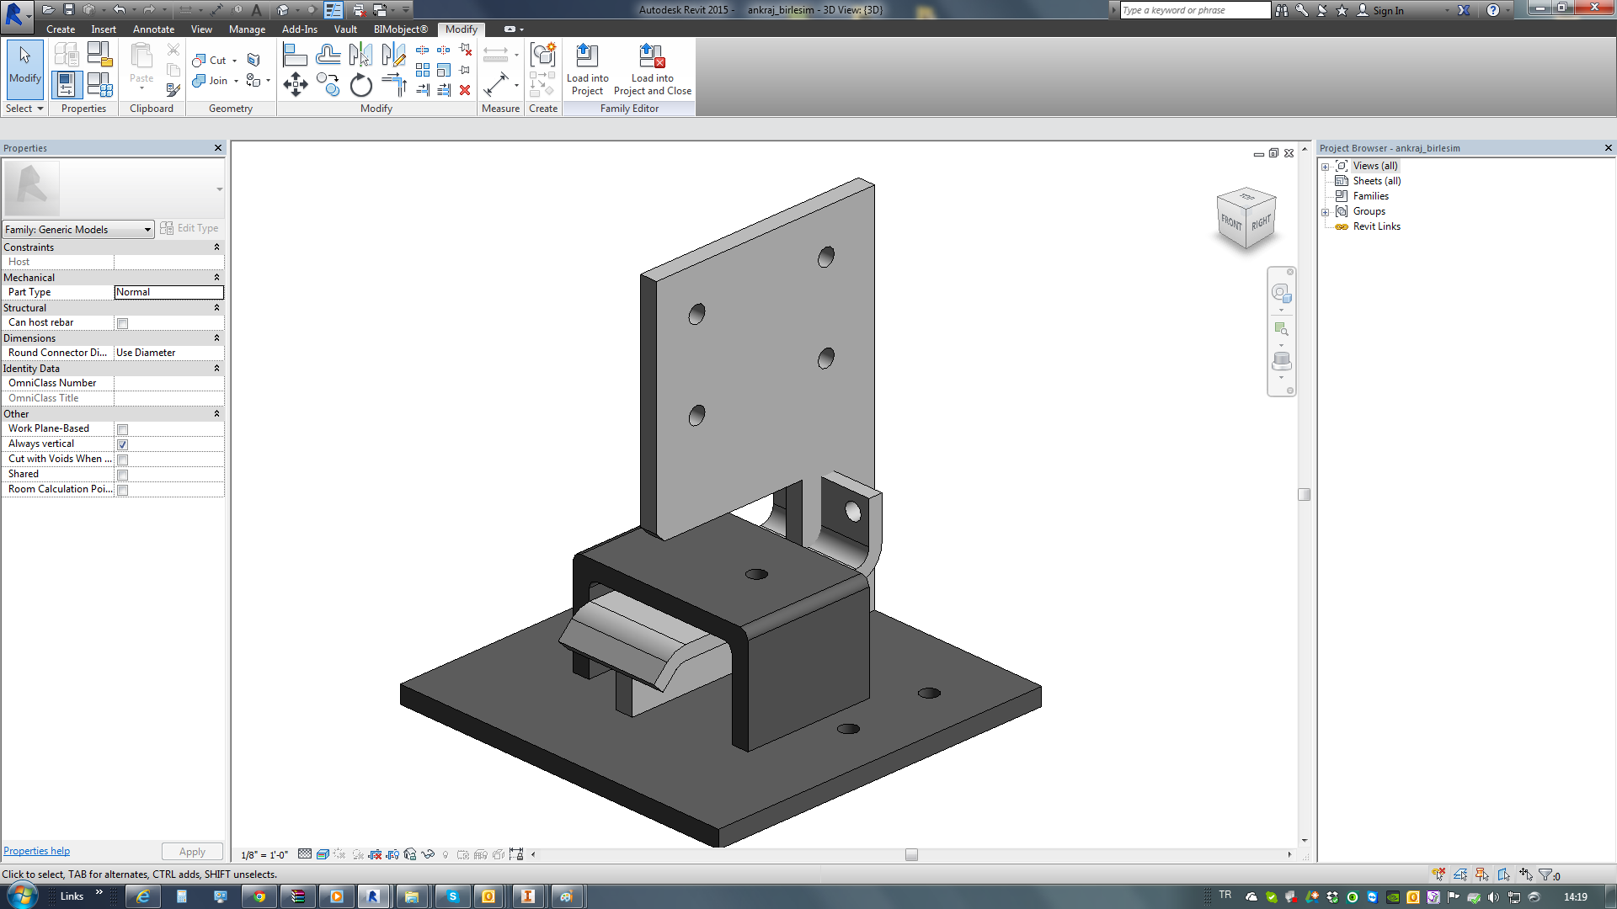Select Measure Between Two References tool
This screenshot has width=1617, height=909.
(496, 85)
